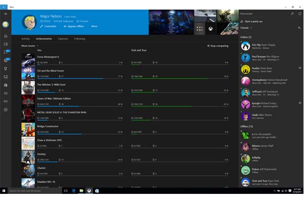The width and height of the screenshot is (304, 202).
Task: Click the Xbox logo tile in the showcase
Action: pos(211,29)
